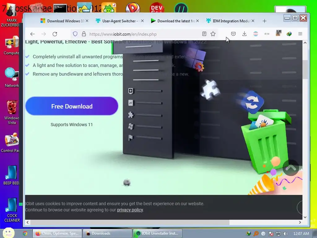Click the horizontal scrollbar thumb

point(130,223)
